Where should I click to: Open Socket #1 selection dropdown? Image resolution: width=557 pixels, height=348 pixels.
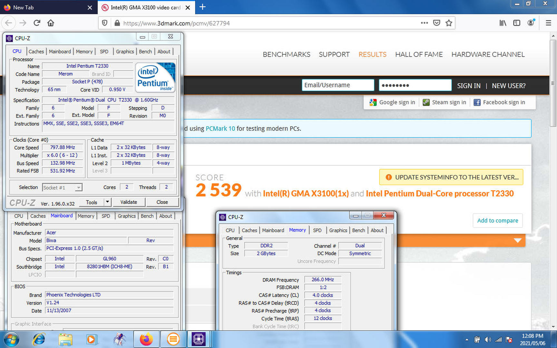pos(78,188)
